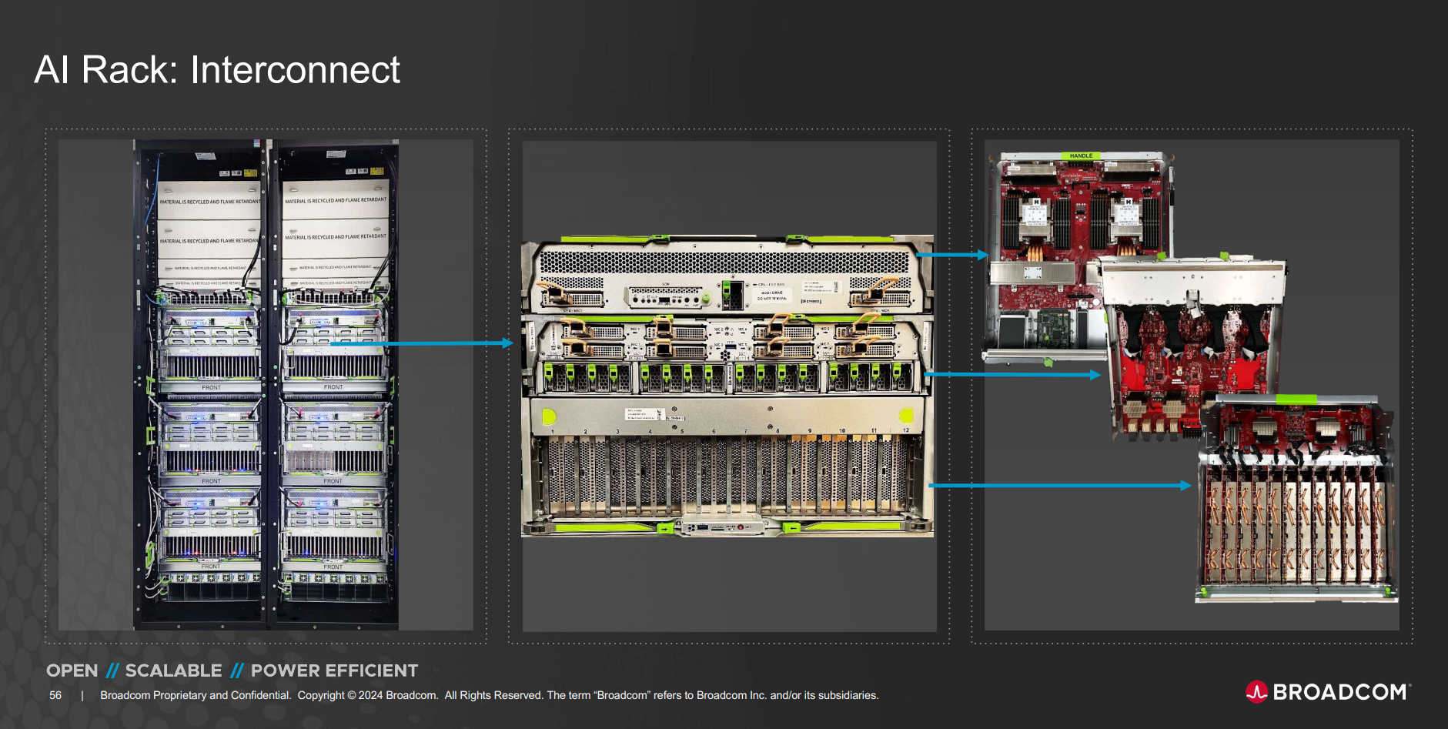The height and width of the screenshot is (729, 1448).
Task: Click the blue slashes between OPEN and SCALABLE
Action: tap(112, 670)
